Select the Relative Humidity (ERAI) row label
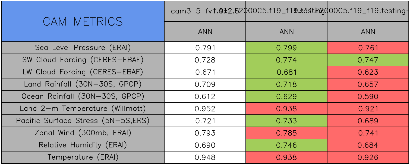The image size is (410, 165). [83, 145]
